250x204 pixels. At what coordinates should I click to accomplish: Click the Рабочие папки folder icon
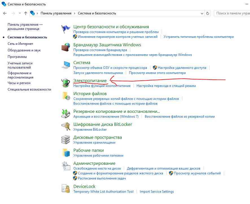(66, 153)
